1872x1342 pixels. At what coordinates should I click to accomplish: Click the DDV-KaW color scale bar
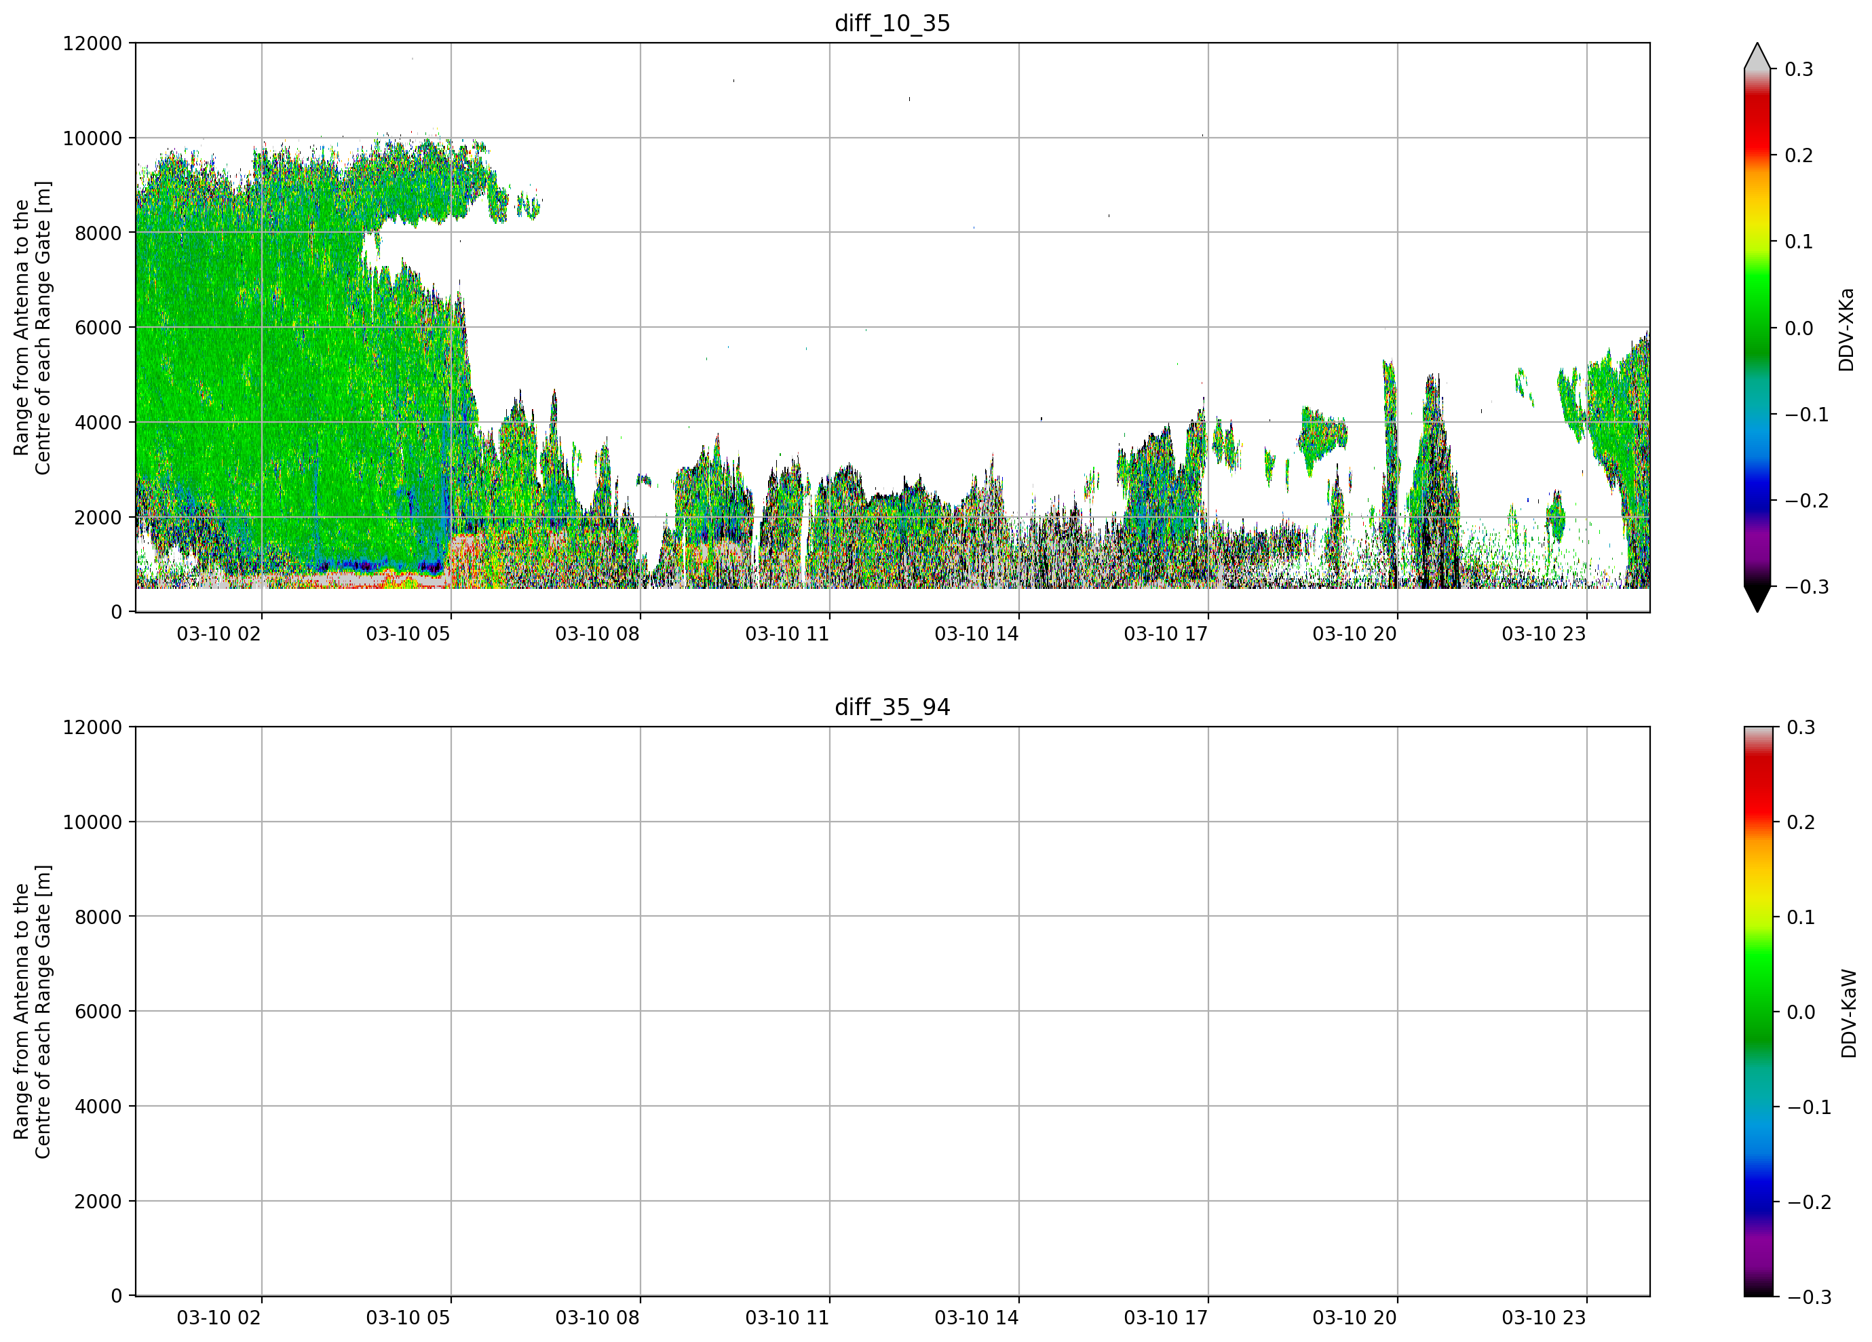coord(1757,1012)
